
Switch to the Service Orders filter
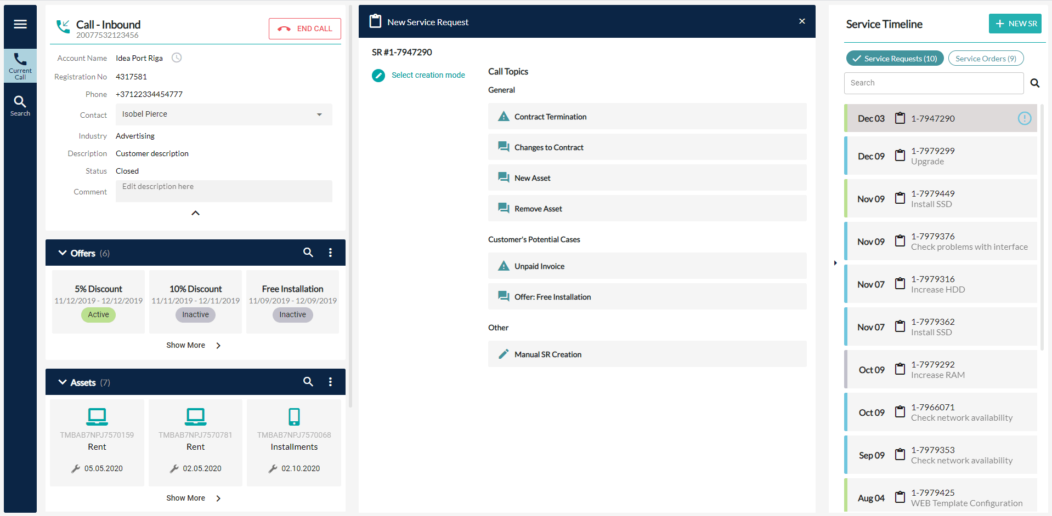point(985,58)
